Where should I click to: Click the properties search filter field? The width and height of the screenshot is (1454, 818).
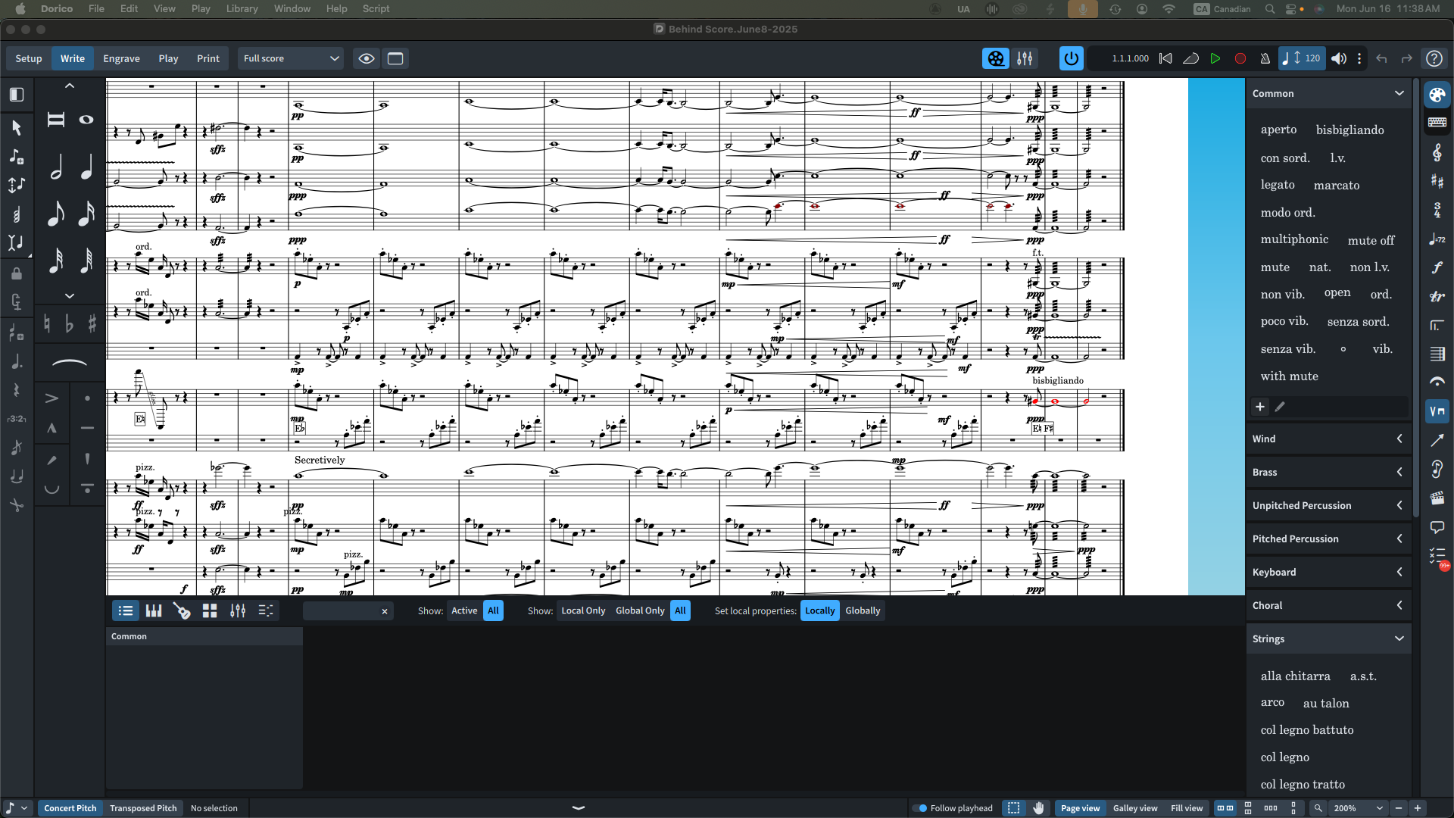tap(340, 611)
